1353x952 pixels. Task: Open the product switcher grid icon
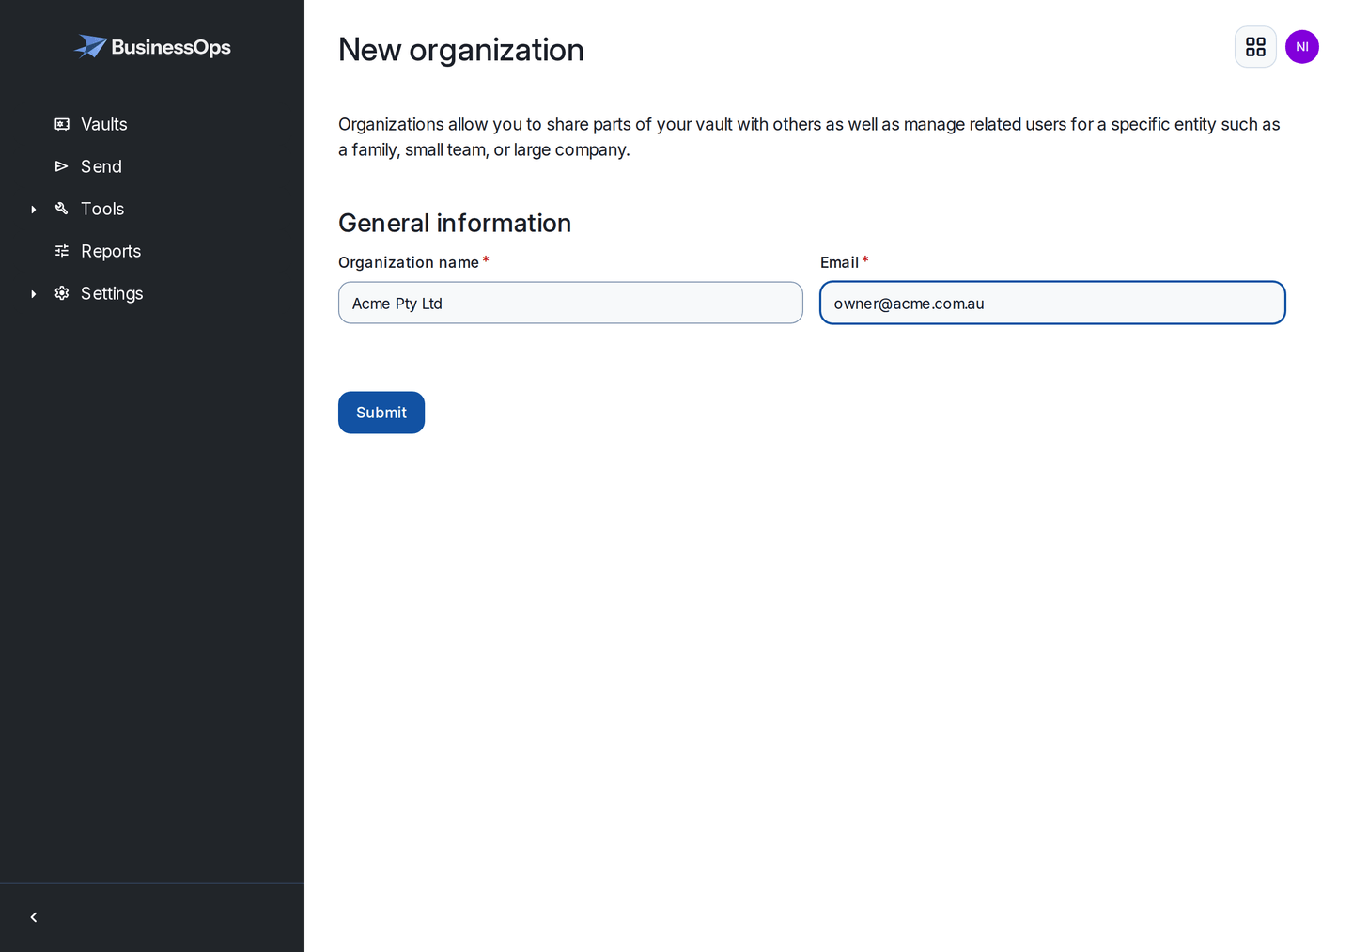[x=1255, y=47]
